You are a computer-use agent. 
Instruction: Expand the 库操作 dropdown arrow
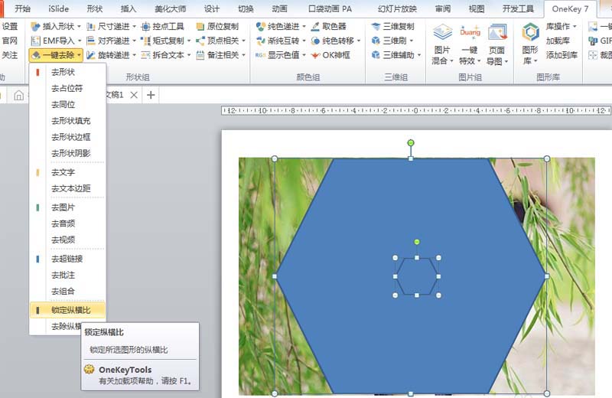575,27
